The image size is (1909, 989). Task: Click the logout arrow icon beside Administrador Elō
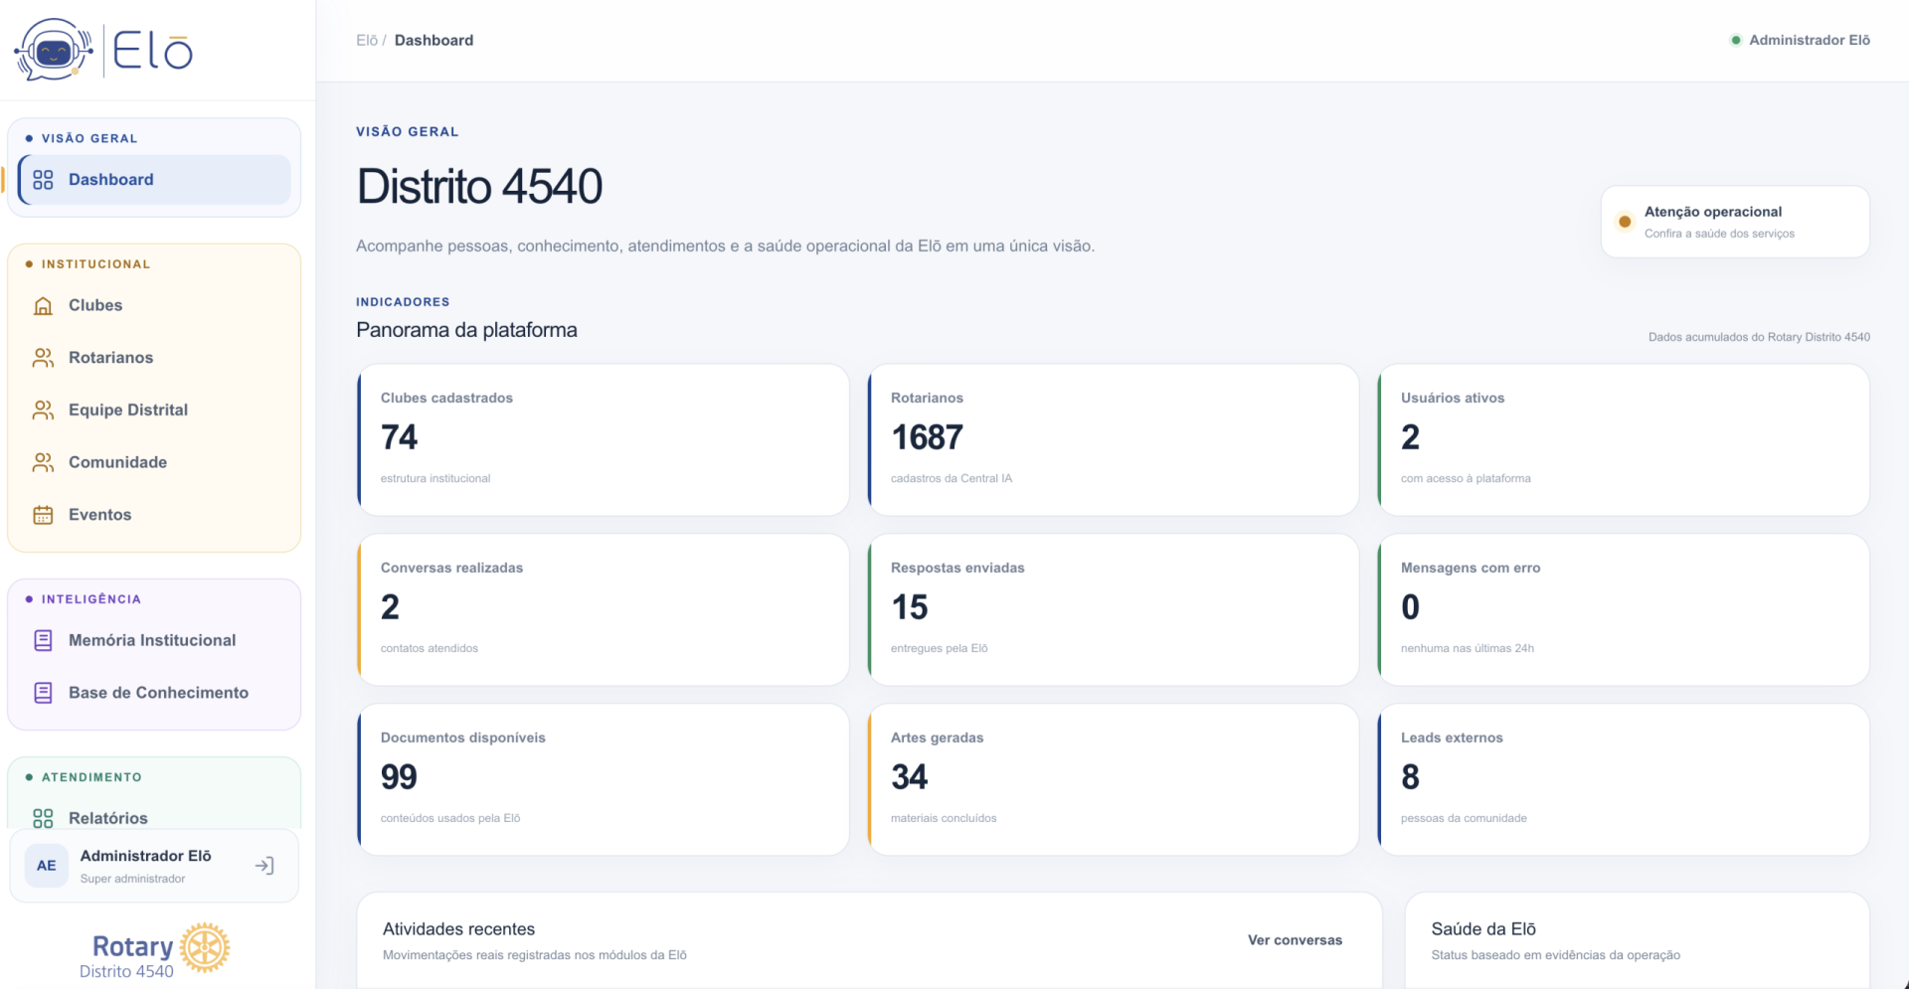click(x=264, y=866)
